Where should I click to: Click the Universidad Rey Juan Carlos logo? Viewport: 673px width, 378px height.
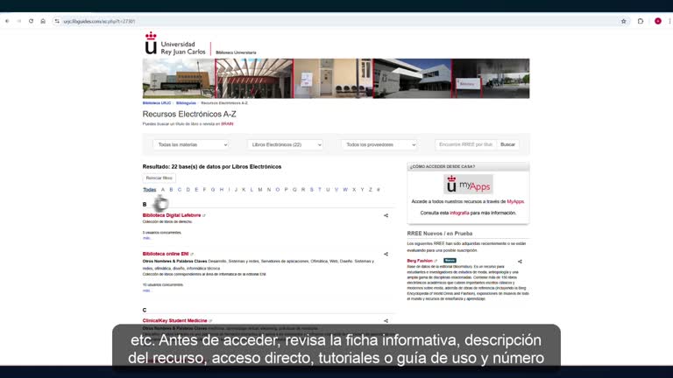click(x=175, y=44)
